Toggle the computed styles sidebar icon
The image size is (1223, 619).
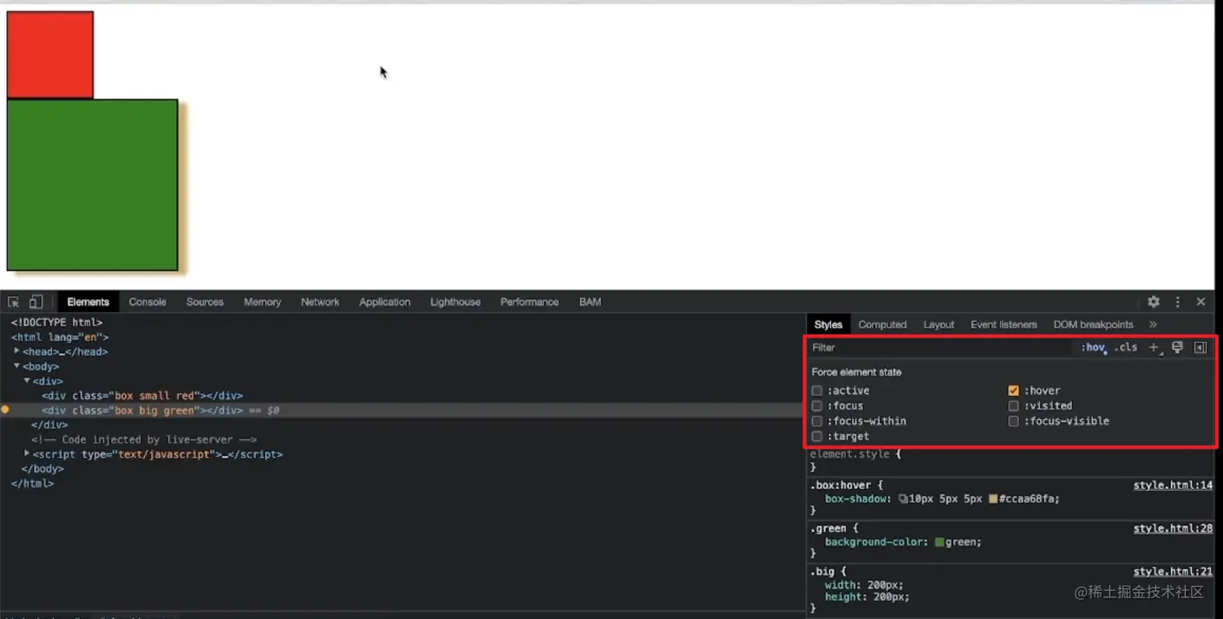[1200, 347]
